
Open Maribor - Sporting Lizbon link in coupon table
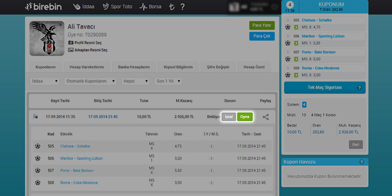click(x=81, y=158)
